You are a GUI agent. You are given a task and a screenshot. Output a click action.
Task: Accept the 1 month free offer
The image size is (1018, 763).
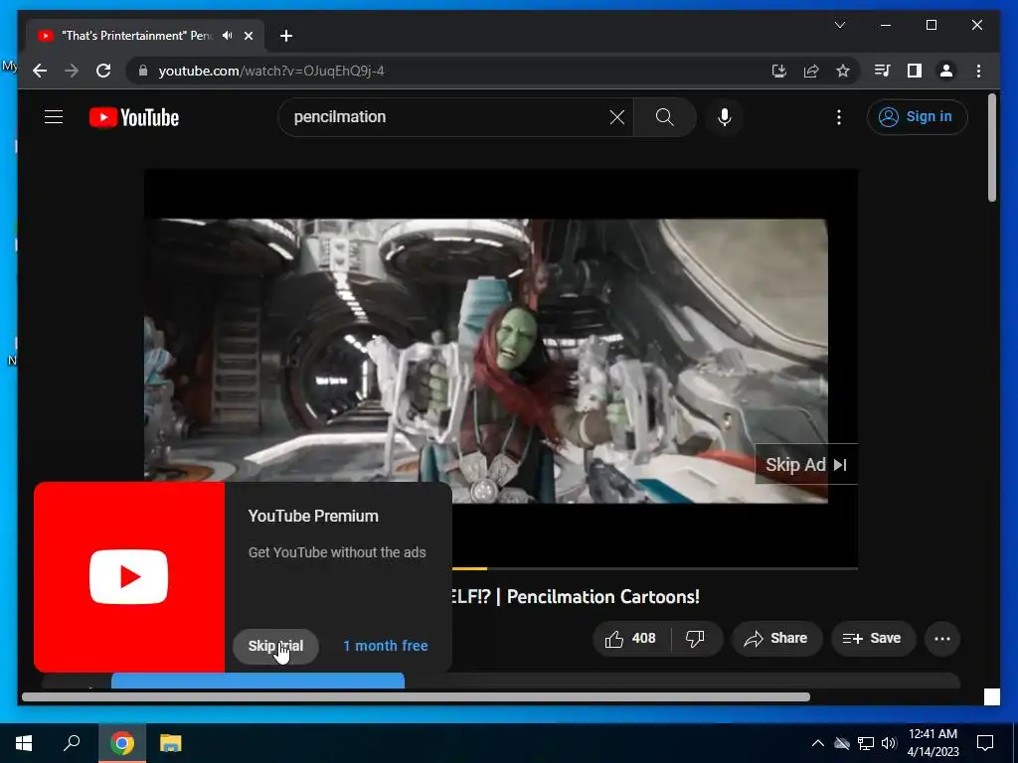click(x=386, y=646)
